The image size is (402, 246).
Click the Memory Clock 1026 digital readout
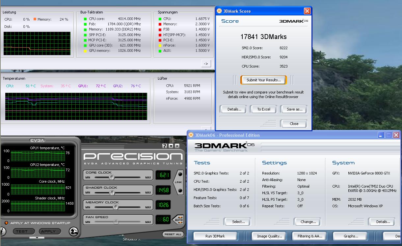click(163, 205)
